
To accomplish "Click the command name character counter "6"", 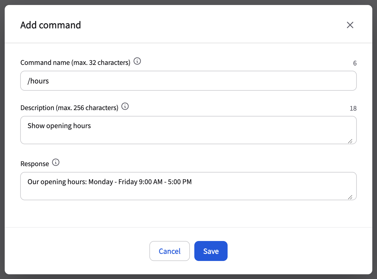I will pos(355,63).
